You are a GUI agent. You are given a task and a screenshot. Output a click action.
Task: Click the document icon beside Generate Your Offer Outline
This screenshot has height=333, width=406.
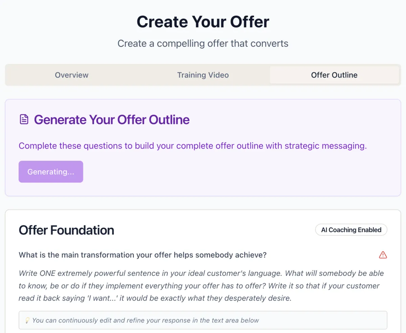coord(24,119)
